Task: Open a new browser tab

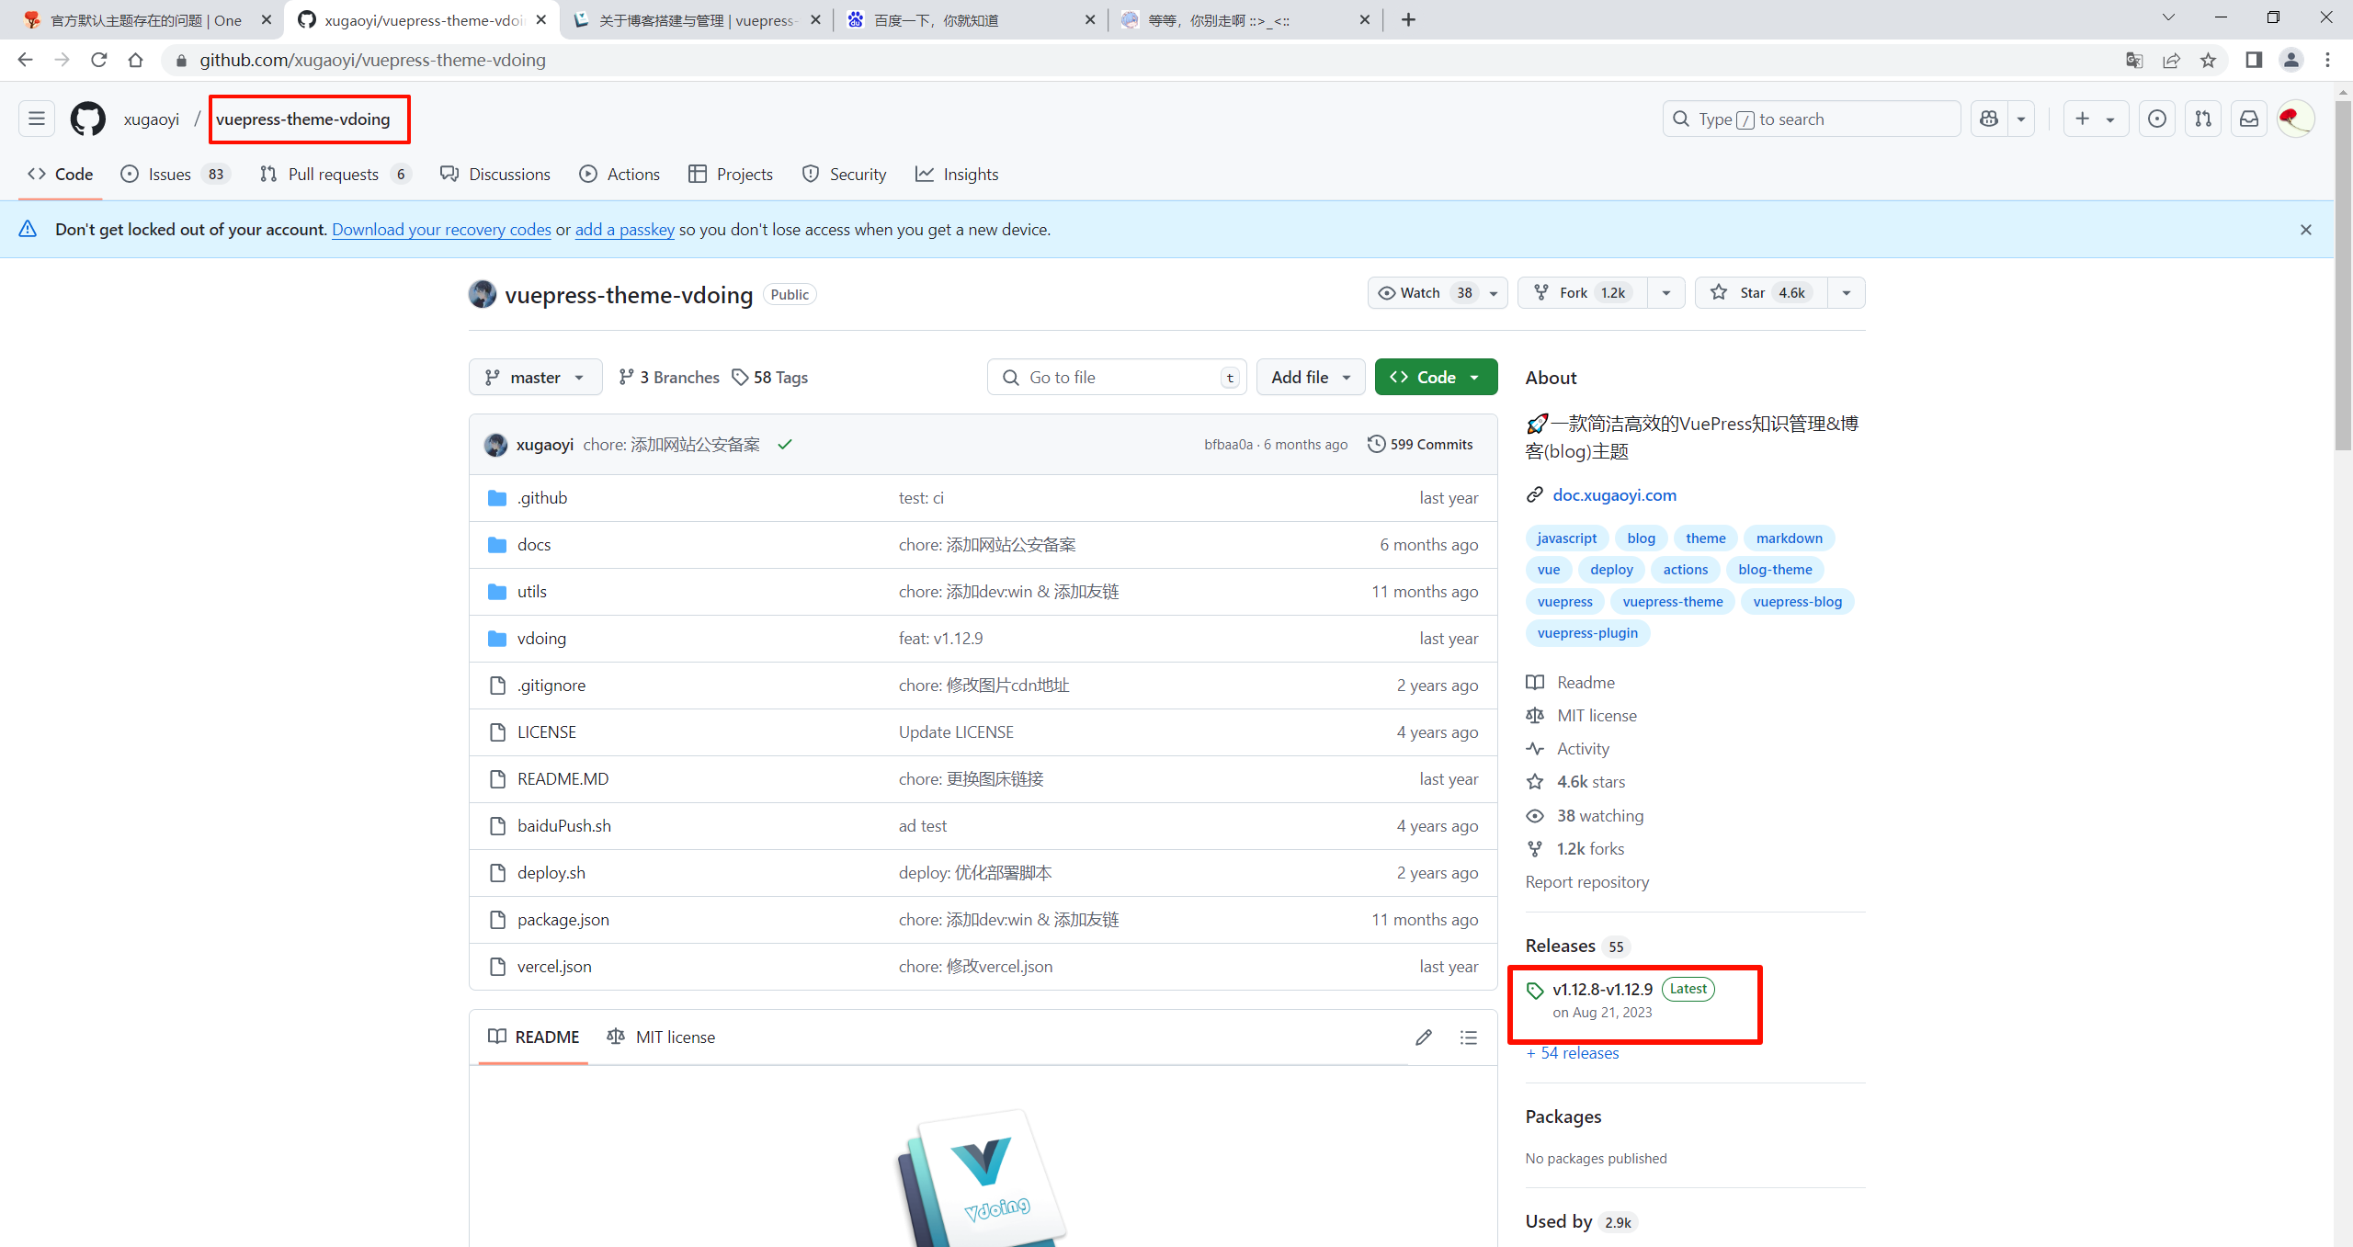Action: (1408, 19)
